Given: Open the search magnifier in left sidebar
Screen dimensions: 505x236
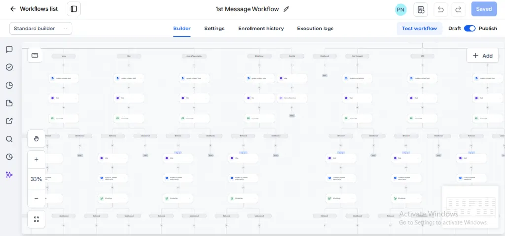Looking at the screenshot, I should (9, 139).
